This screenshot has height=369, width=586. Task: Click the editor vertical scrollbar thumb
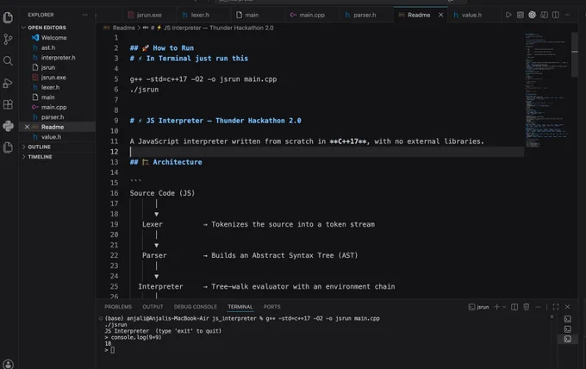(x=575, y=54)
